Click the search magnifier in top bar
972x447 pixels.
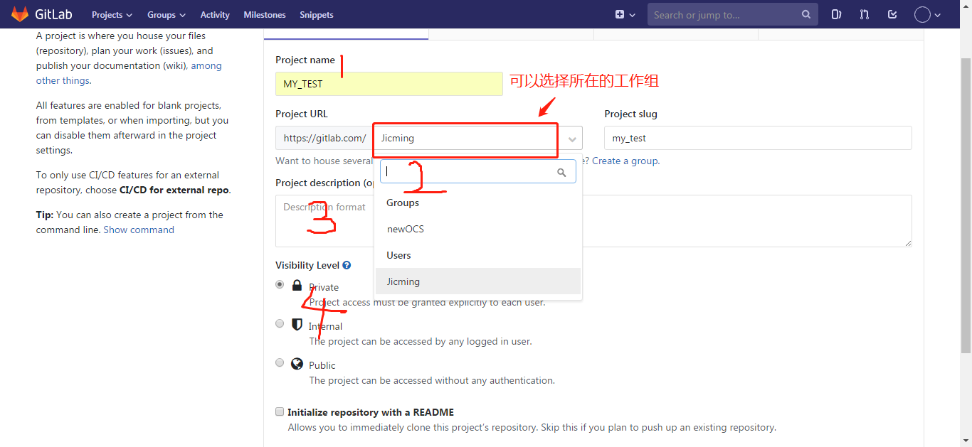coord(805,14)
